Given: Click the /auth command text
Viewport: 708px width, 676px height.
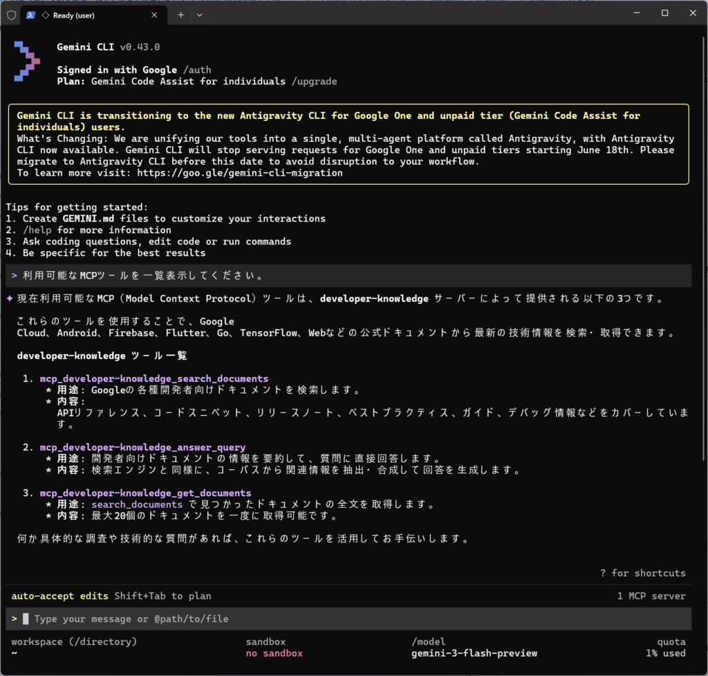Looking at the screenshot, I should point(197,70).
